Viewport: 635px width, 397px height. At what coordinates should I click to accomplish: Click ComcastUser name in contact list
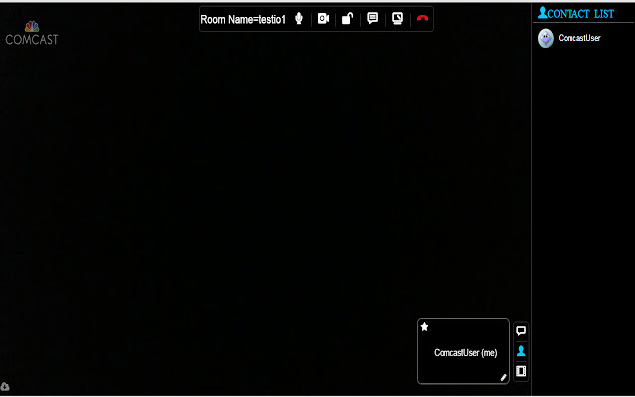point(579,38)
